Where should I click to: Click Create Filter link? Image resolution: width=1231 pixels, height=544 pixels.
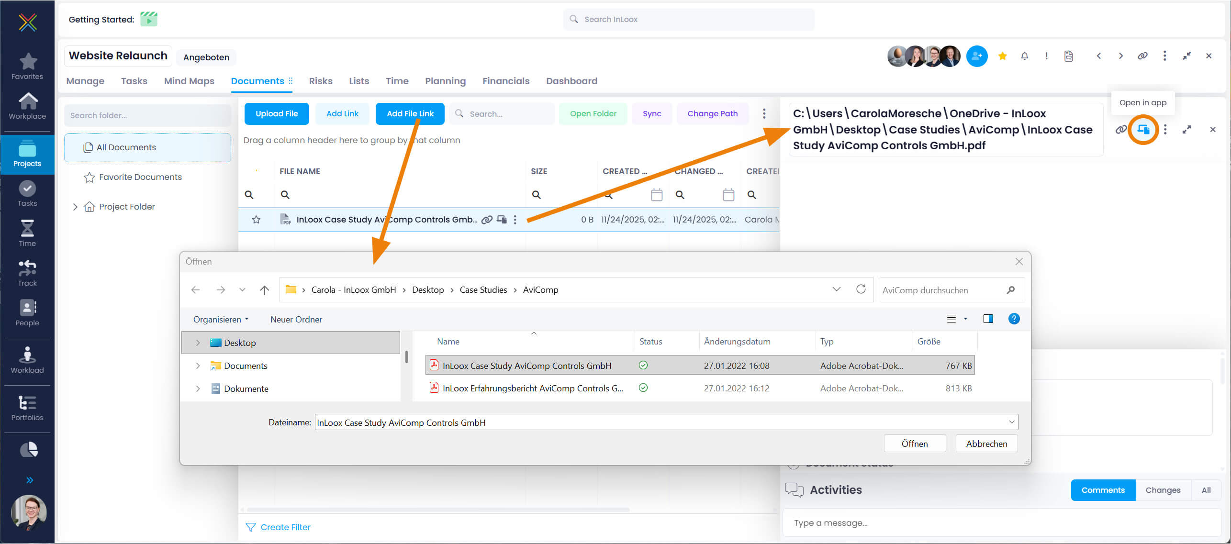point(278,527)
